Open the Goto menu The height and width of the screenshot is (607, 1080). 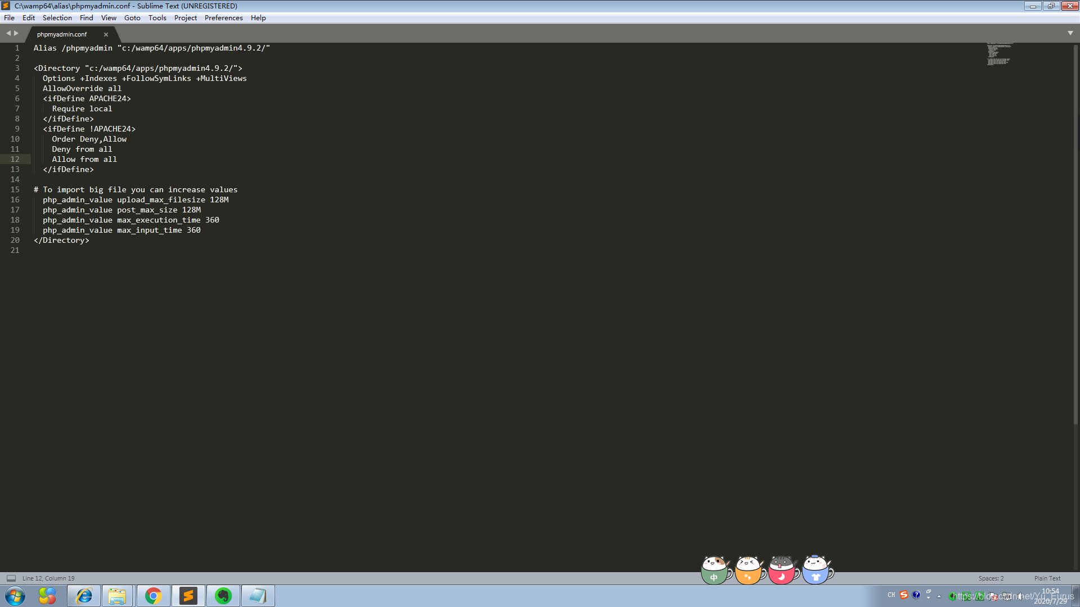click(x=132, y=18)
